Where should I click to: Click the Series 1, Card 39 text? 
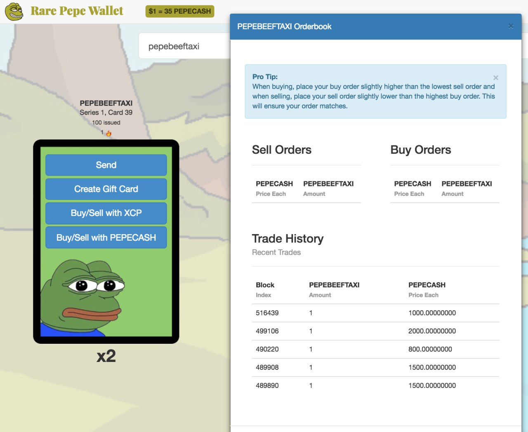106,113
